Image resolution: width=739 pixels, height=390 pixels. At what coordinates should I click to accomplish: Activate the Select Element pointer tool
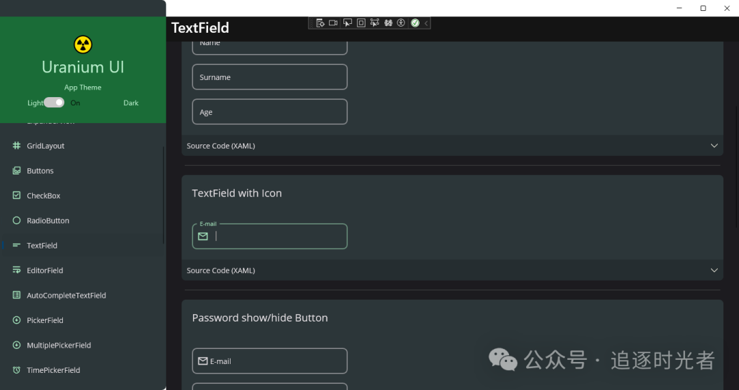pos(348,23)
